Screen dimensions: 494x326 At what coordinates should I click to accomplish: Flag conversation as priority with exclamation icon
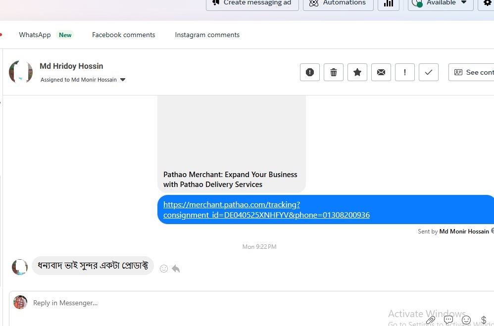[405, 72]
